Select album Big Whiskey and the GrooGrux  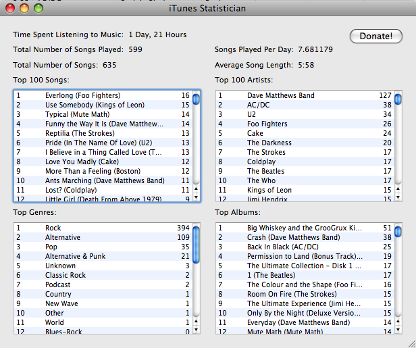click(x=305, y=228)
